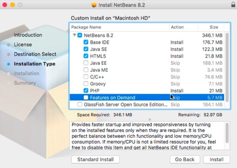Click the Base IDE row label
The height and width of the screenshot is (168, 237).
[100, 42]
